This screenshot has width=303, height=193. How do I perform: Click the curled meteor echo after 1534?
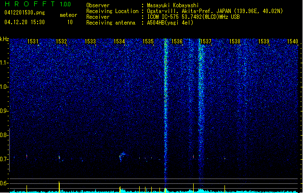click(122, 156)
